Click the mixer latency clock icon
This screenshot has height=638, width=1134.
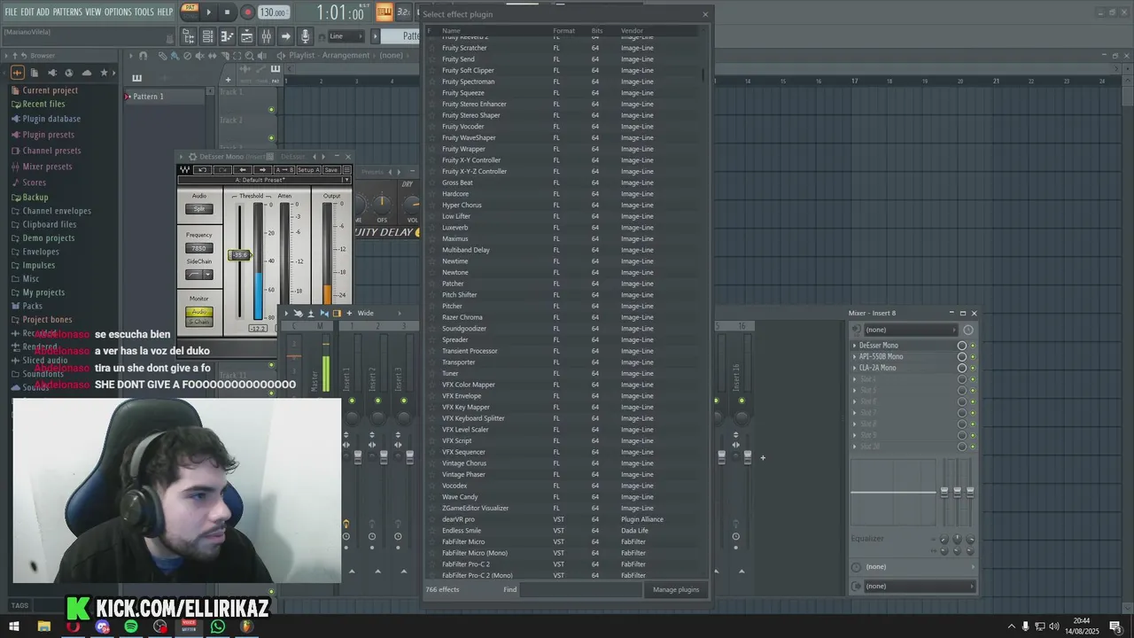click(967, 330)
